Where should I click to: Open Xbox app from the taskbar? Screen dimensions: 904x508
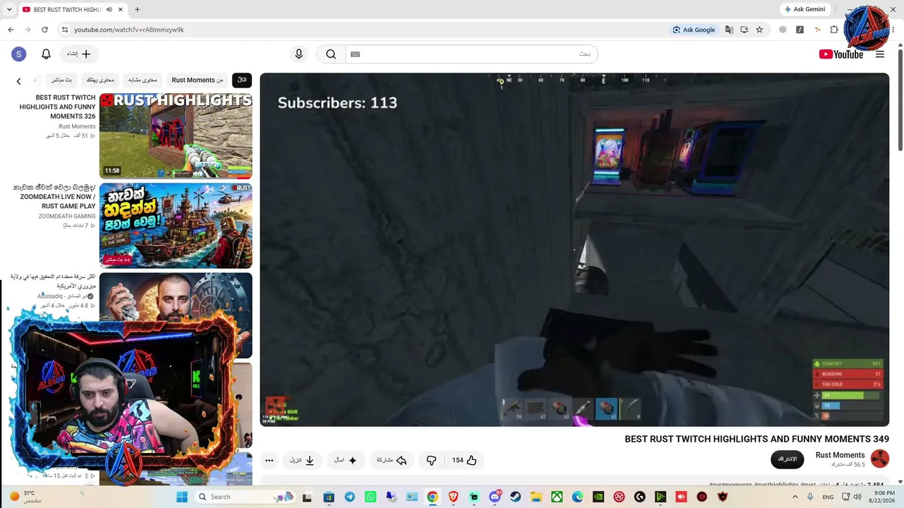(557, 497)
